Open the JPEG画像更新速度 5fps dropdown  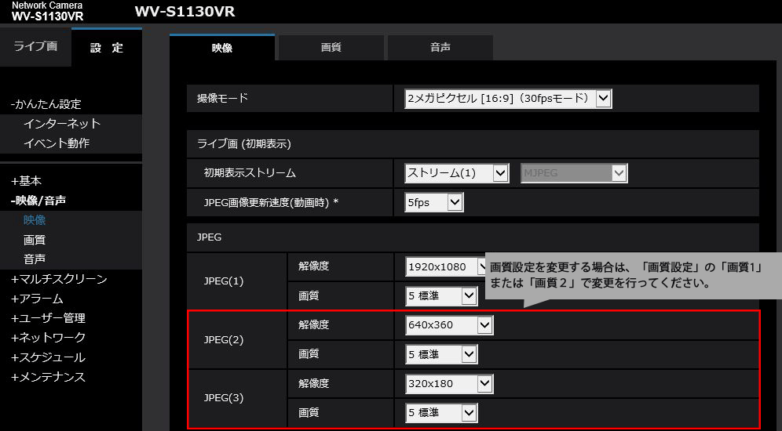[434, 202]
